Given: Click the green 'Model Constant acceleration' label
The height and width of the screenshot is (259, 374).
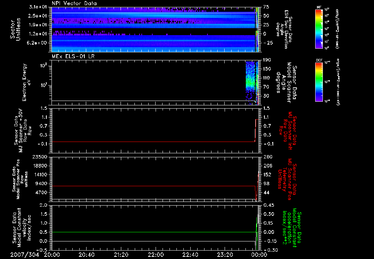Looking at the screenshot, I should (x=292, y=228).
